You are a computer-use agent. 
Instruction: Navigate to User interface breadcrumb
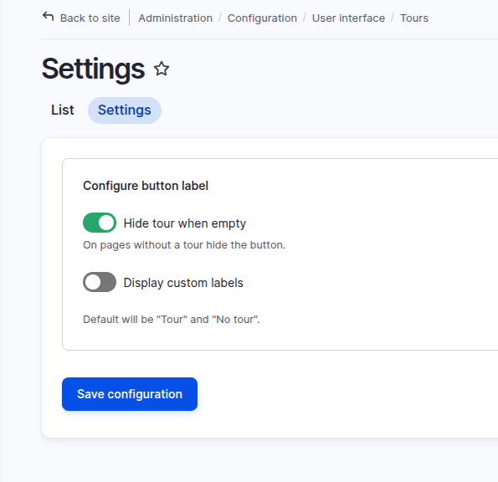[348, 18]
